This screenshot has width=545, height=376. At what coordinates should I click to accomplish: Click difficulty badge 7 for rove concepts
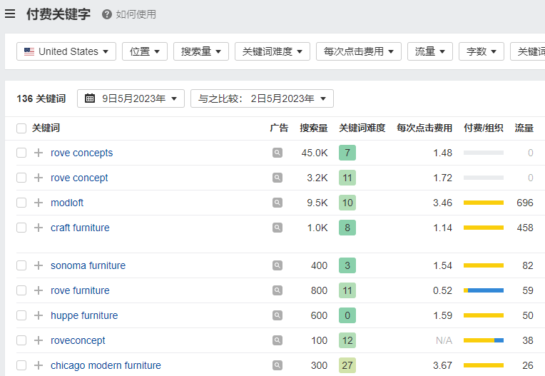pos(347,153)
